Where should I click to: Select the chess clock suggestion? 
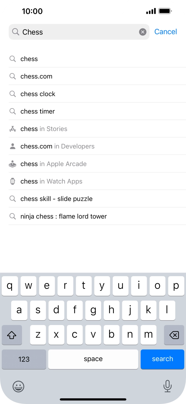coord(38,94)
